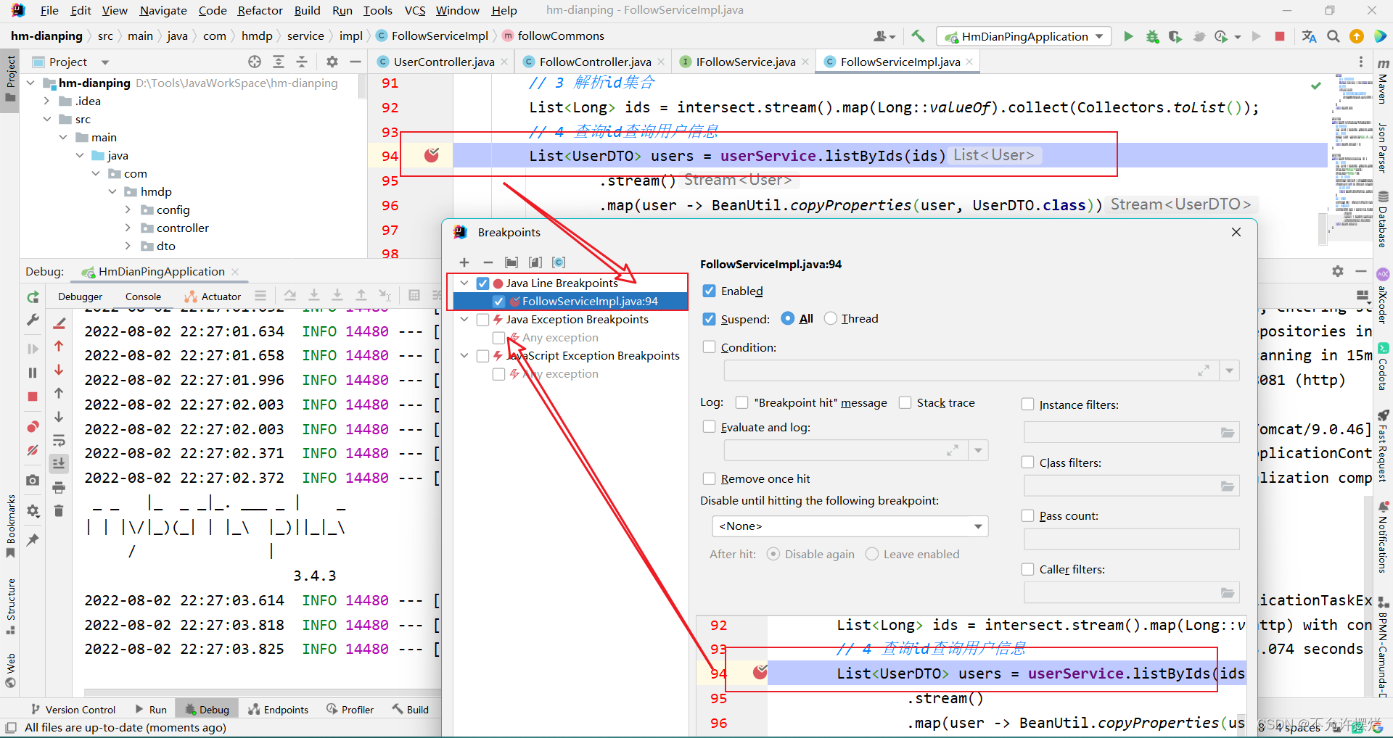Enable the Condition checkbox

click(710, 347)
